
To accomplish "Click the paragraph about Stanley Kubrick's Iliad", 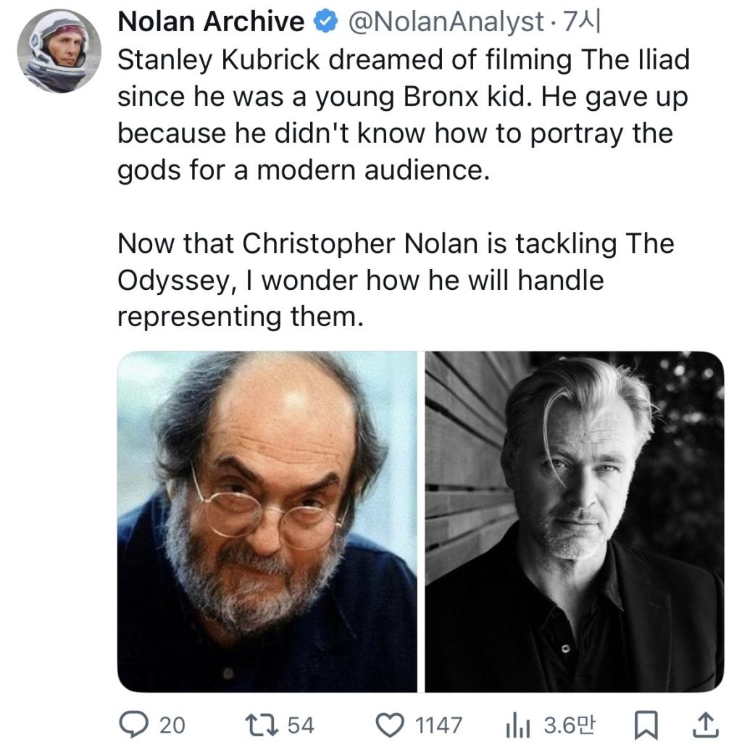I will point(402,115).
